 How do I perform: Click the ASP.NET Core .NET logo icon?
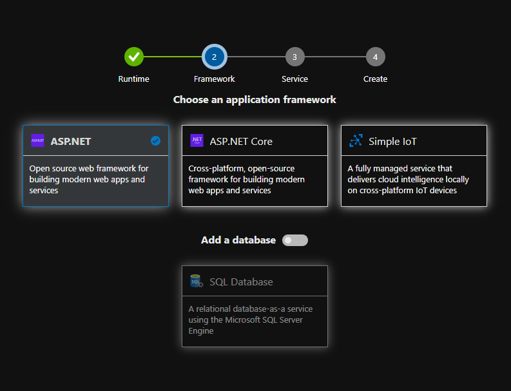point(197,140)
